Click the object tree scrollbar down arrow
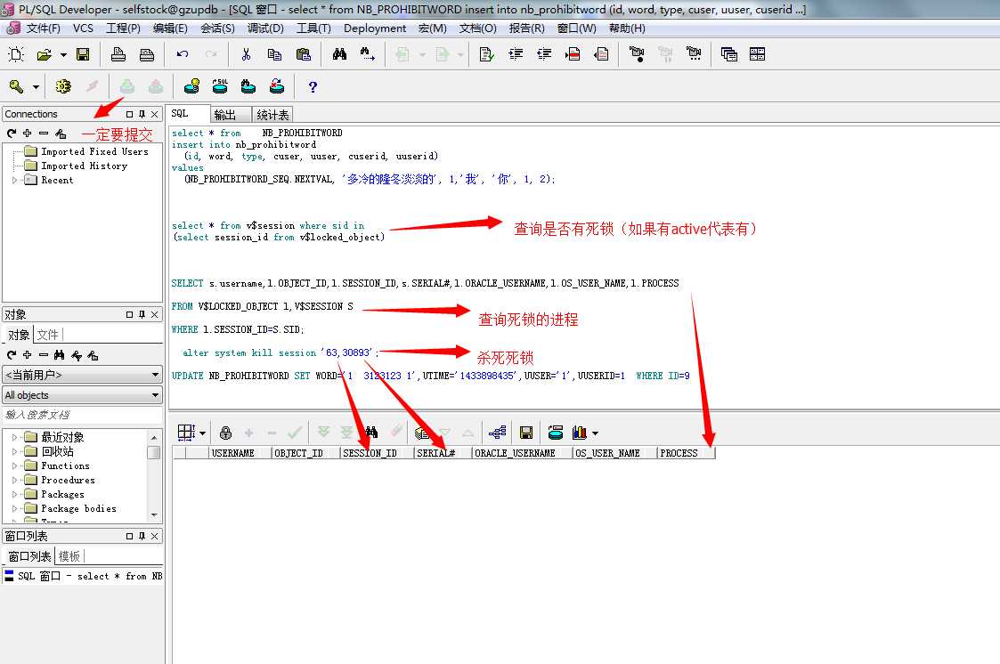 coord(154,514)
